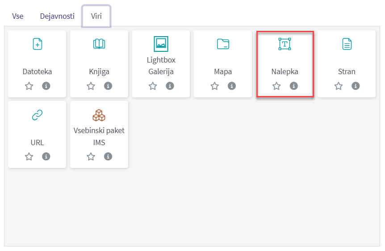385x251 pixels.
Task: Toggle the favourite star for Knjiga
Action: tap(91, 86)
